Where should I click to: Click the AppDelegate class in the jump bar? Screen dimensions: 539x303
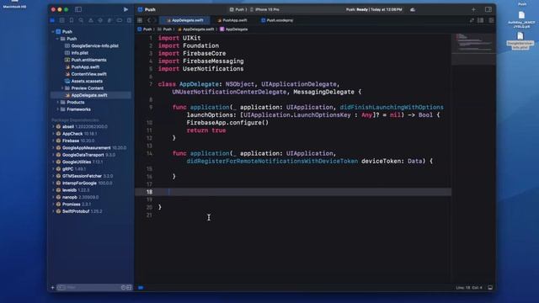tap(234, 29)
